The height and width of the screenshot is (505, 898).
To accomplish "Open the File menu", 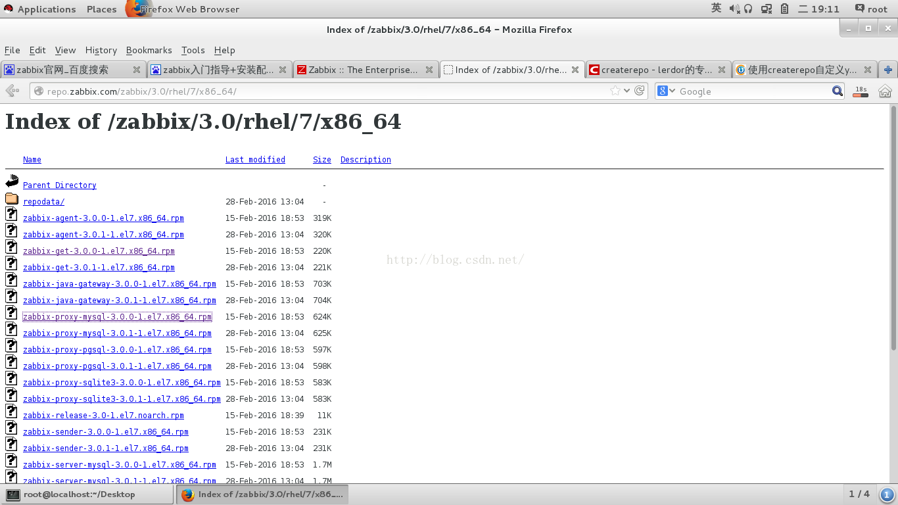I will 12,50.
